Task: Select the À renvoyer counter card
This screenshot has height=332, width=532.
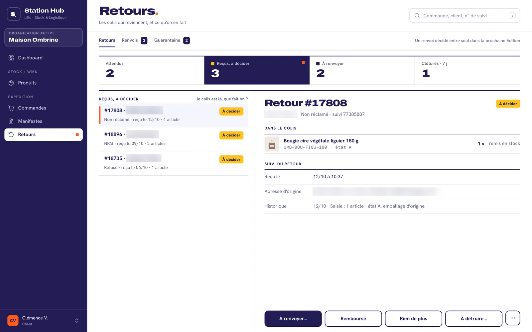Action: [x=362, y=70]
